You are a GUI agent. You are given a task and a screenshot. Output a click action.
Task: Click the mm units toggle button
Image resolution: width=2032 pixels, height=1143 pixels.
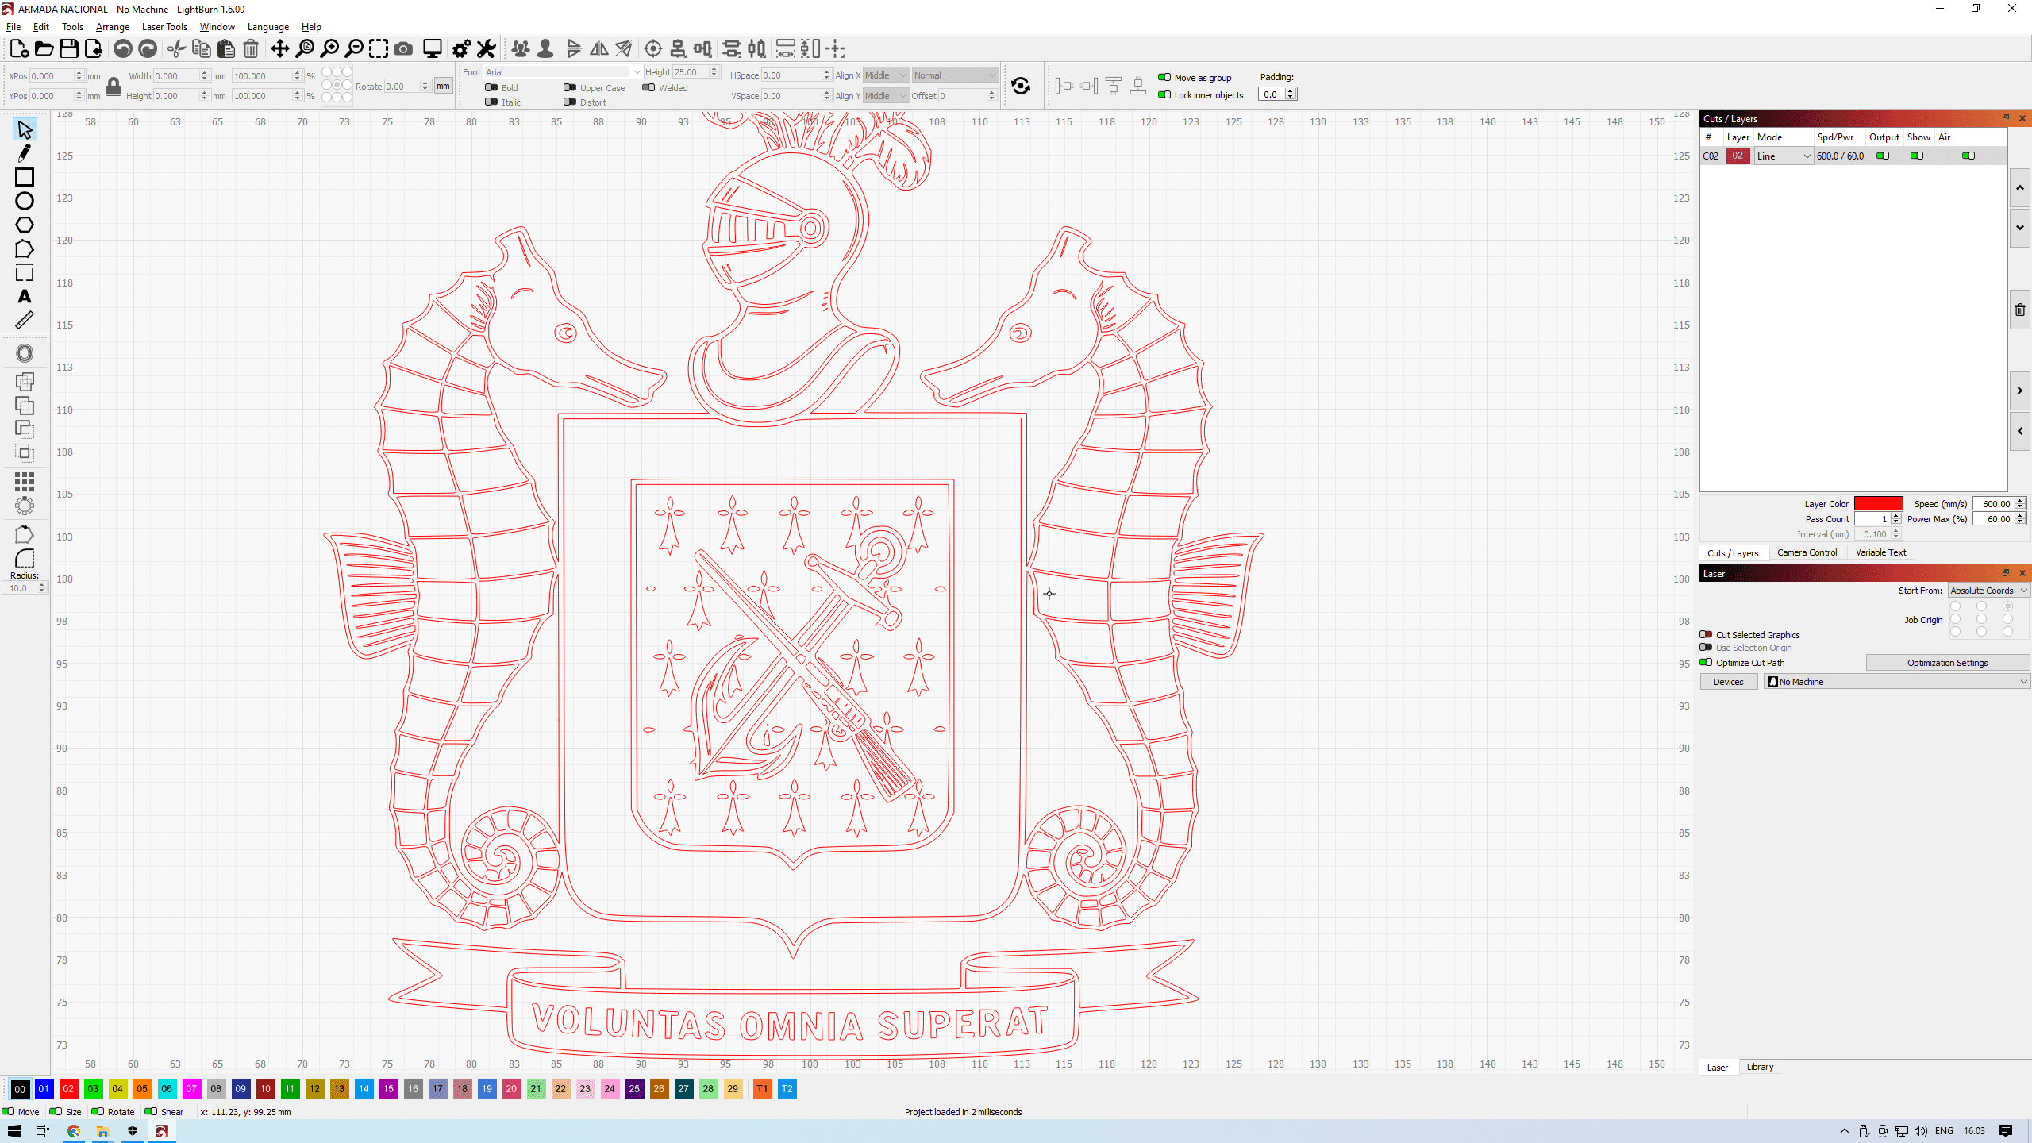[443, 86]
